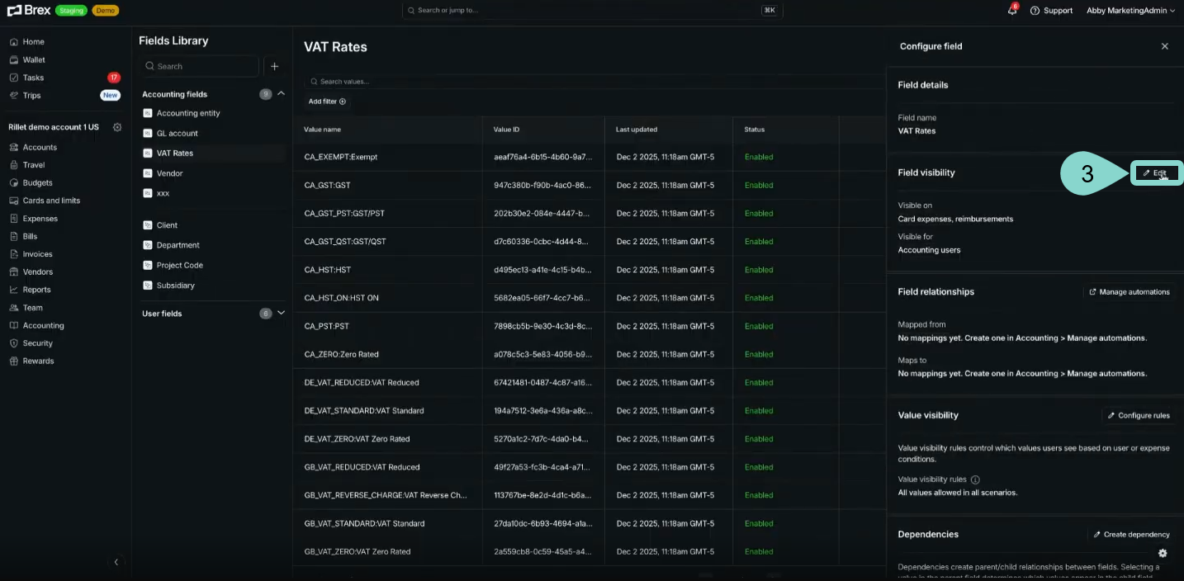Collapse the Accounting fields section
1184x581 pixels.
(x=282, y=94)
